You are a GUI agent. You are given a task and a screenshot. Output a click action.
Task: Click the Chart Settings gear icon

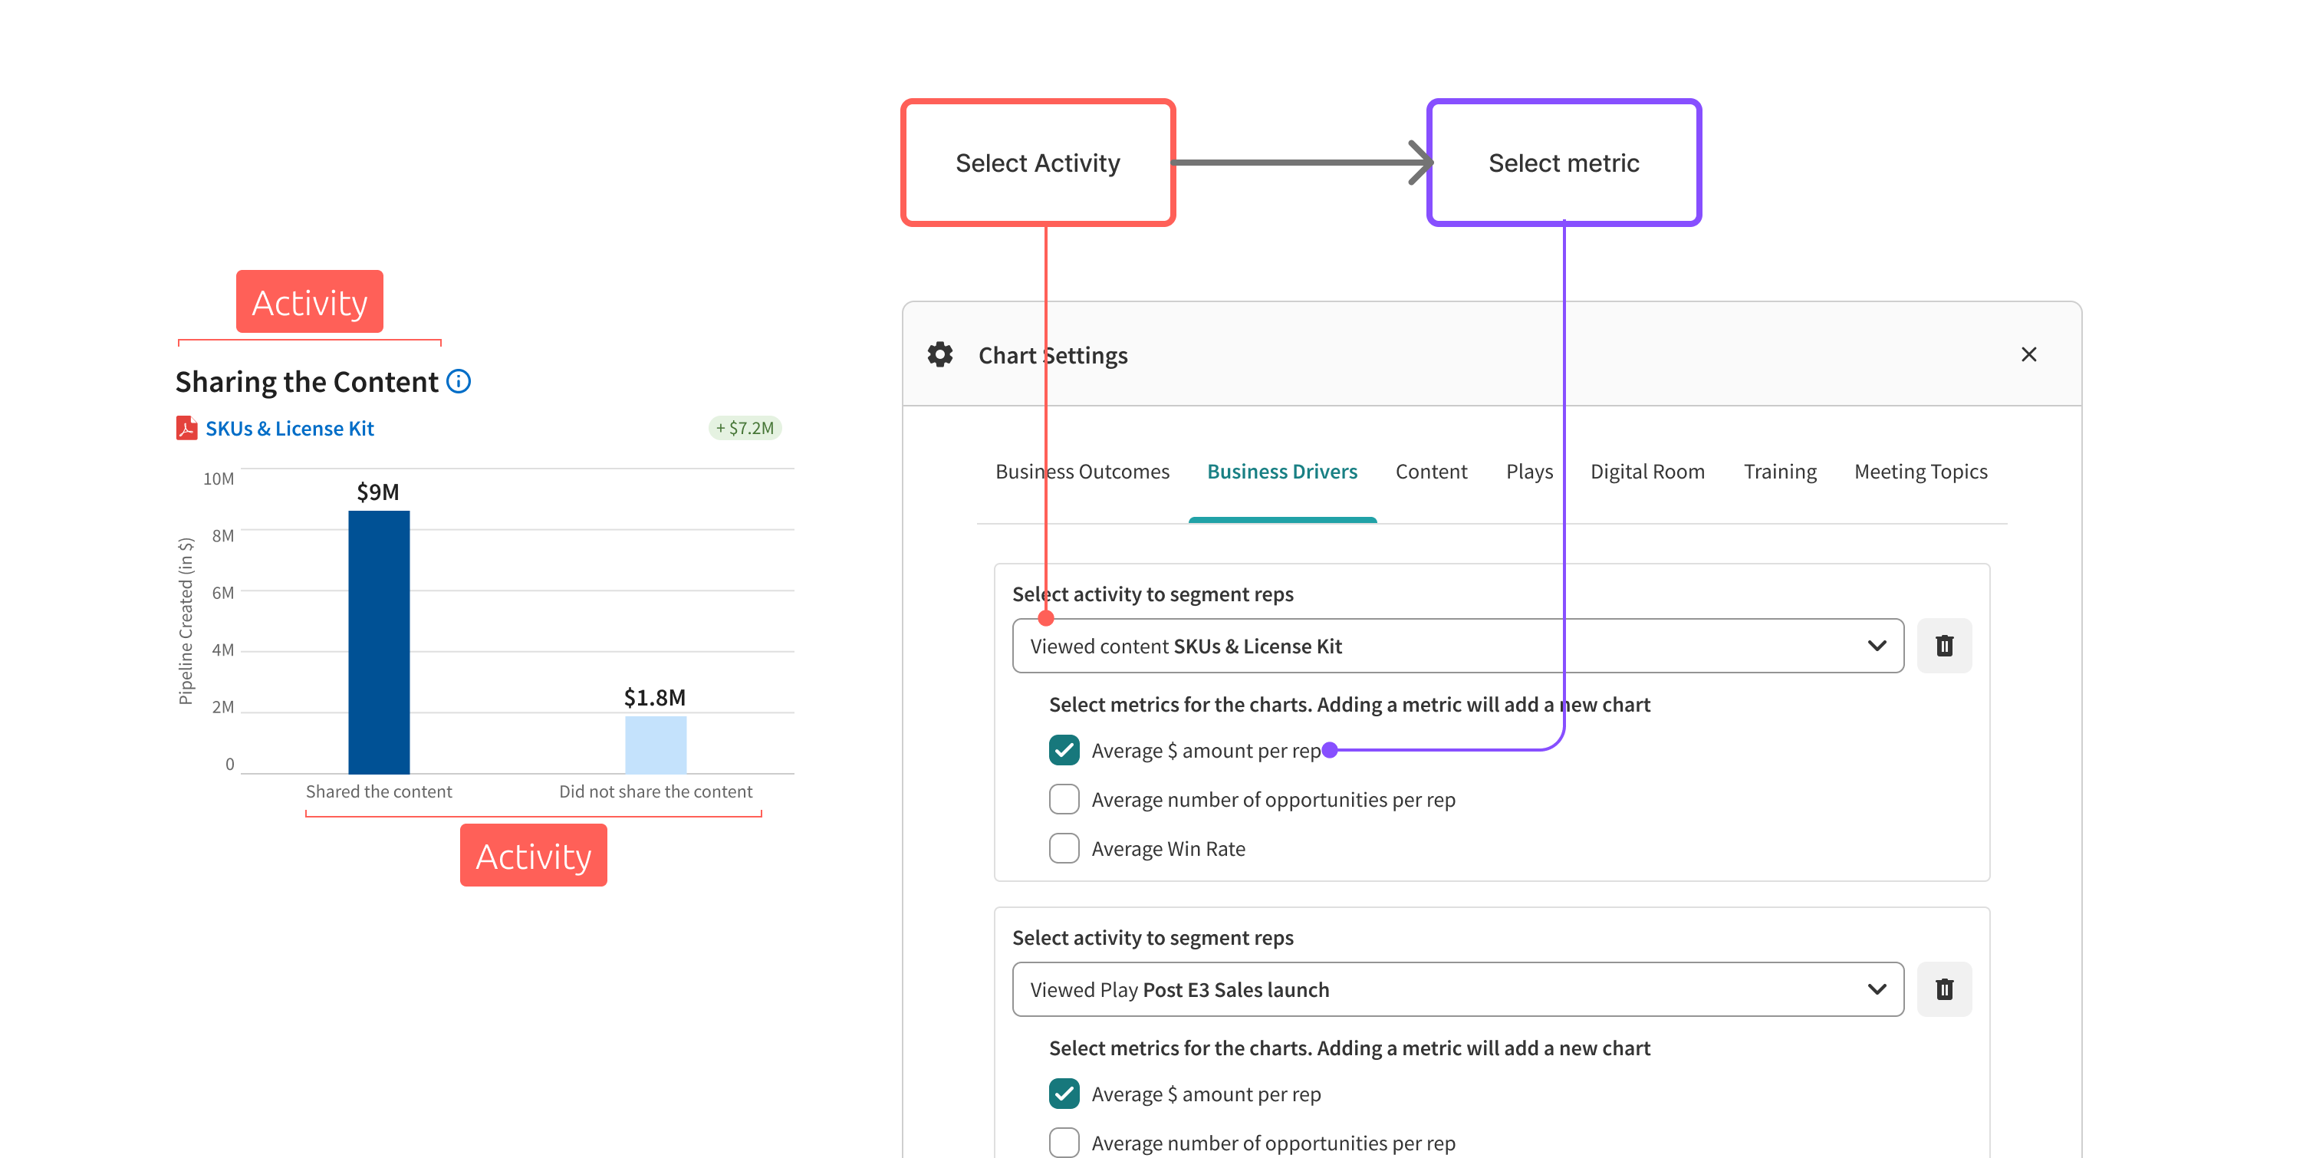tap(939, 355)
